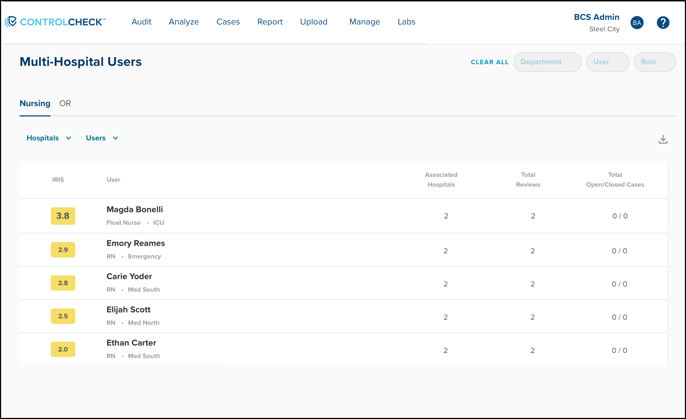This screenshot has height=419, width=686.
Task: Click Emory Reames' 2.9 IRIS badge
Action: tap(63, 249)
